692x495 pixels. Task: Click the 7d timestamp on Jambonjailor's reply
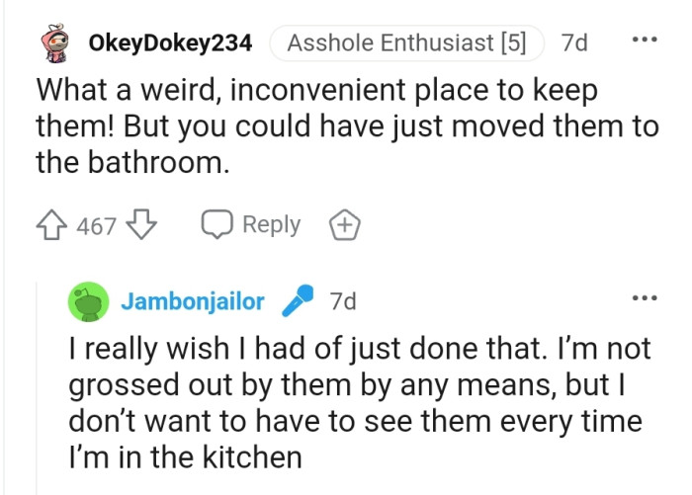pos(342,301)
